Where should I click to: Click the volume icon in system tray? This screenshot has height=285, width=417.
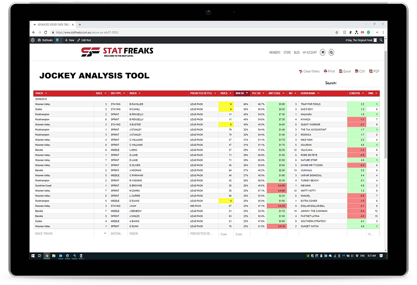pos(352,256)
